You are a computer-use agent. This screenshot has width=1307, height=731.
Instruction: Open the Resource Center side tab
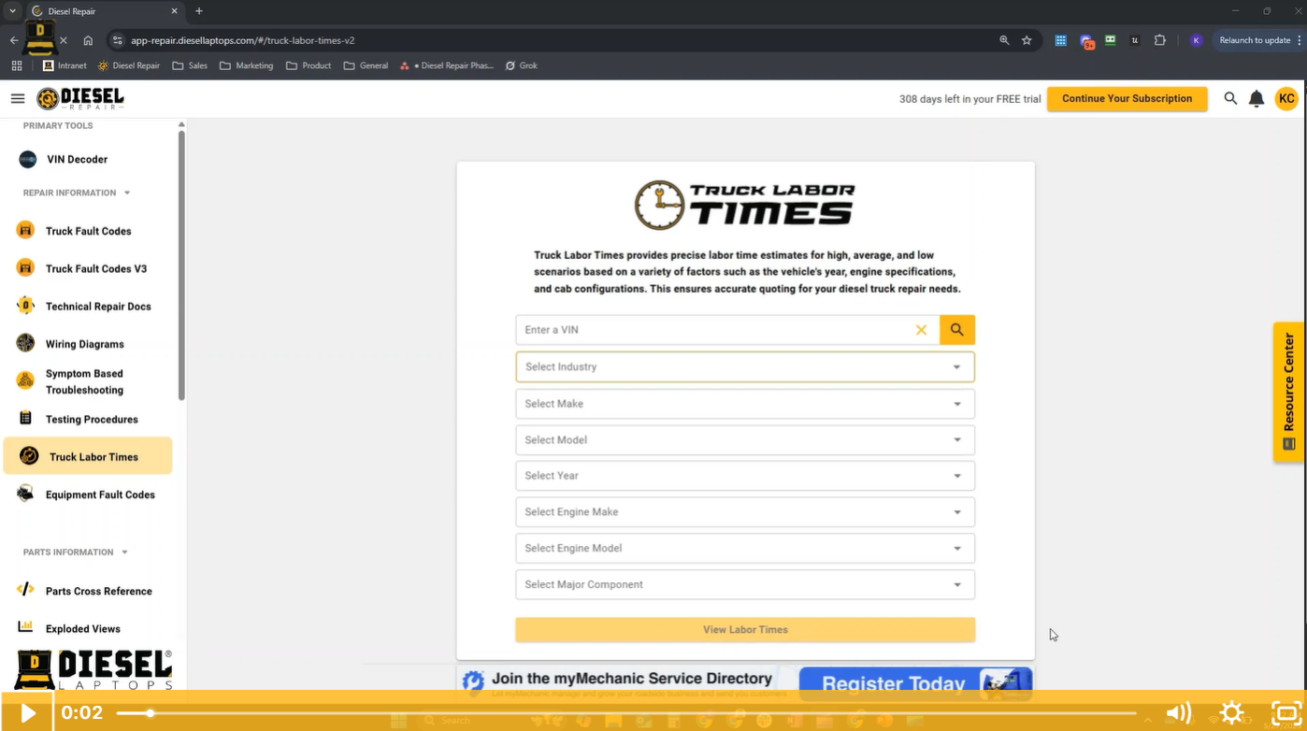click(x=1288, y=392)
